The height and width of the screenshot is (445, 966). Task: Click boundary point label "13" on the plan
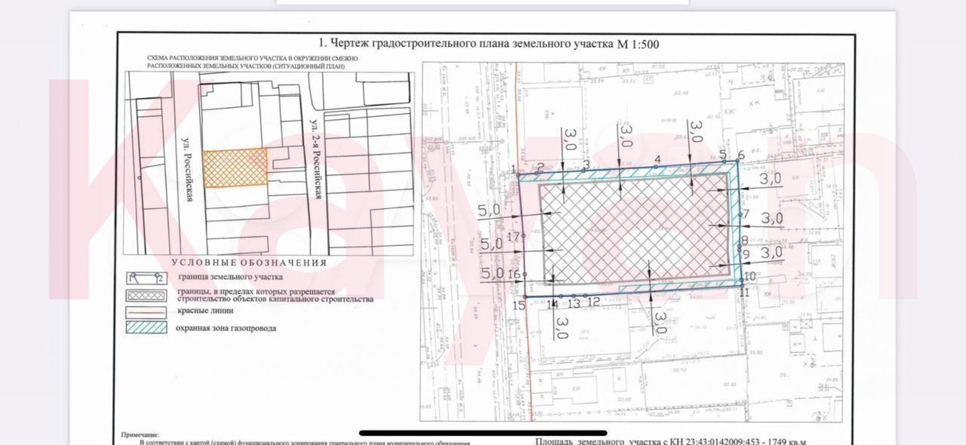click(574, 304)
